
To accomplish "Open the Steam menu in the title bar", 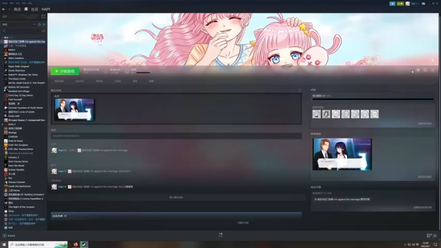I will [5, 3].
